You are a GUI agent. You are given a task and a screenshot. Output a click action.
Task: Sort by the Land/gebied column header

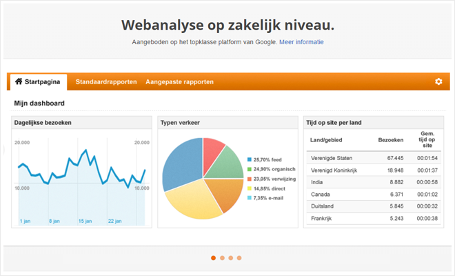coord(326,140)
